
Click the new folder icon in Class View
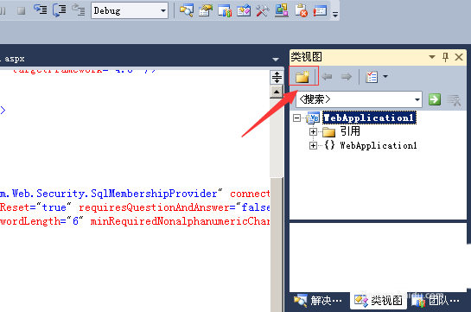302,77
